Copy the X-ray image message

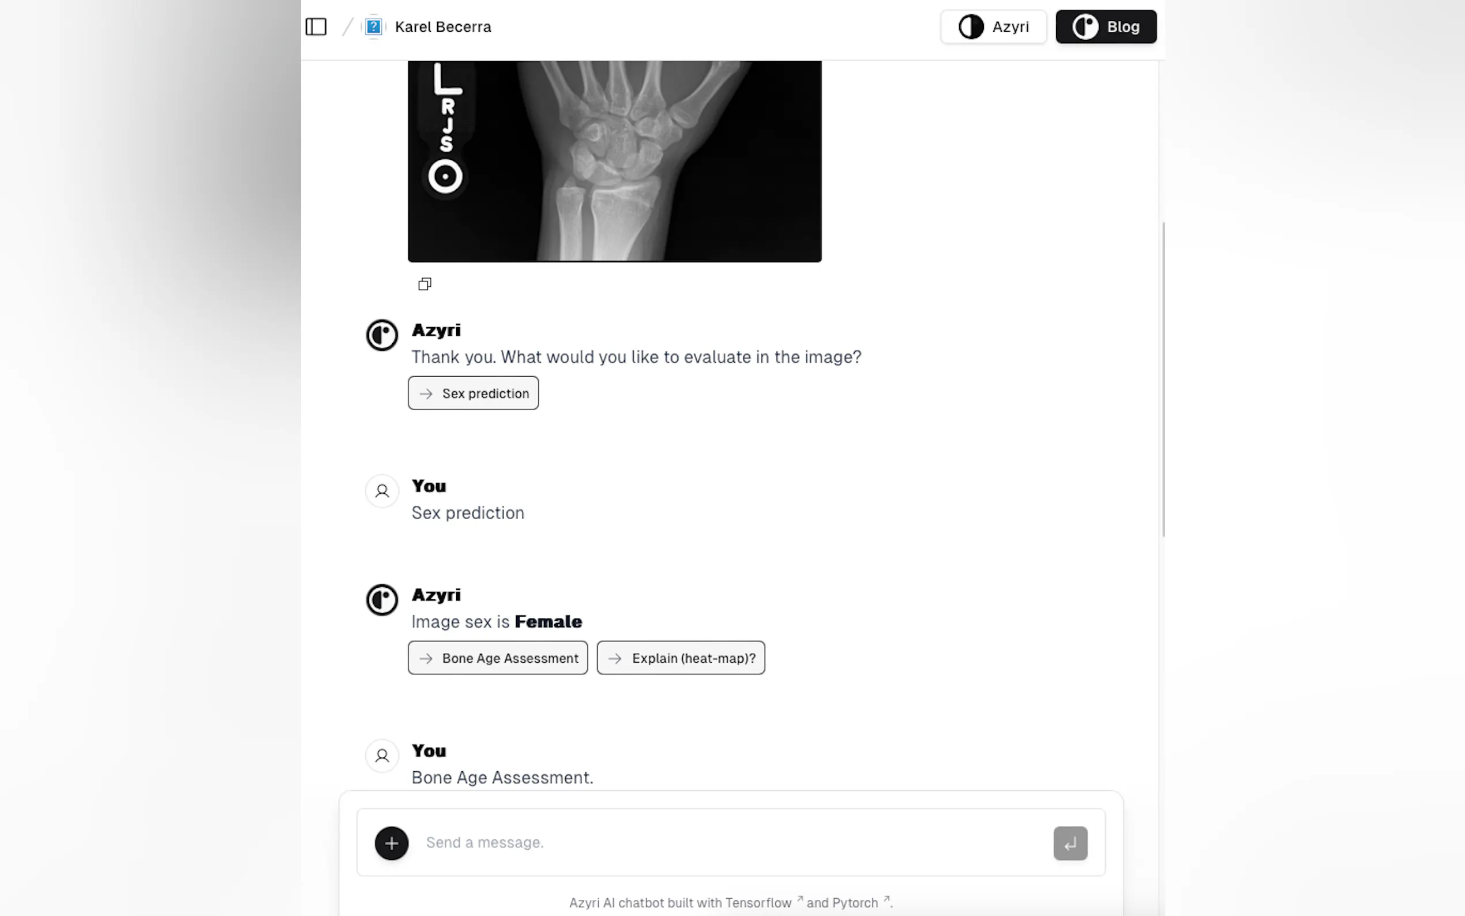pos(425,284)
